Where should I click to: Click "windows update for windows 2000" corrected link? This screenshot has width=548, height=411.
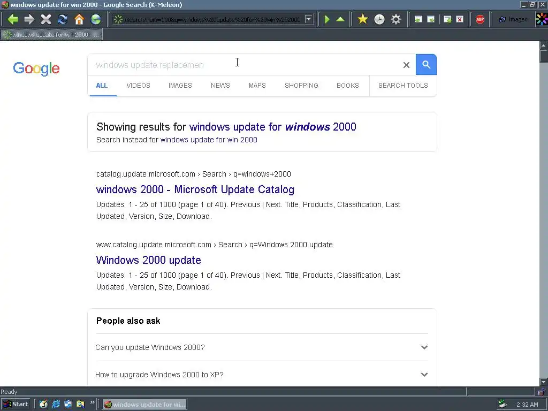tap(272, 126)
